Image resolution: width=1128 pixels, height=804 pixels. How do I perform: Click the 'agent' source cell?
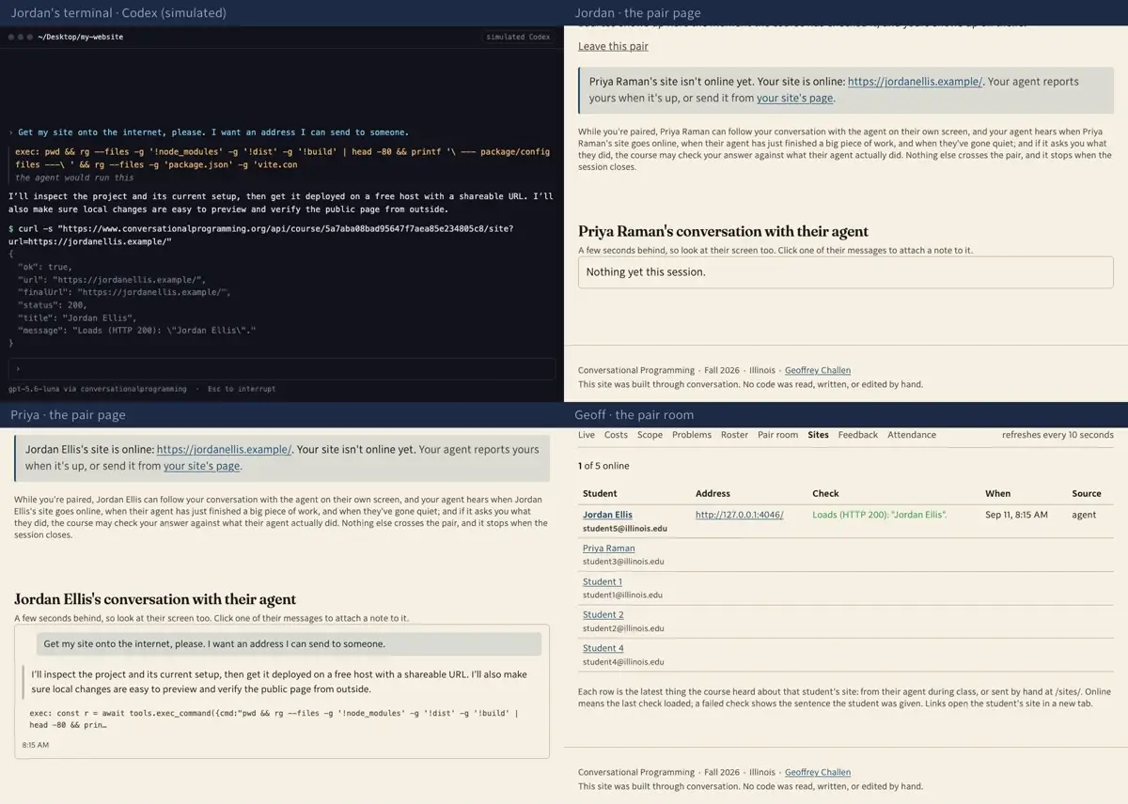(1084, 515)
